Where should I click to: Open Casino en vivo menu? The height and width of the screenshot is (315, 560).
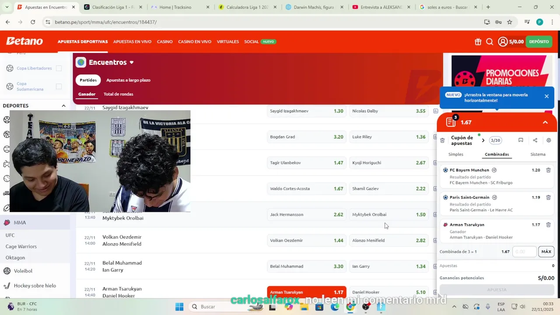[x=195, y=42]
